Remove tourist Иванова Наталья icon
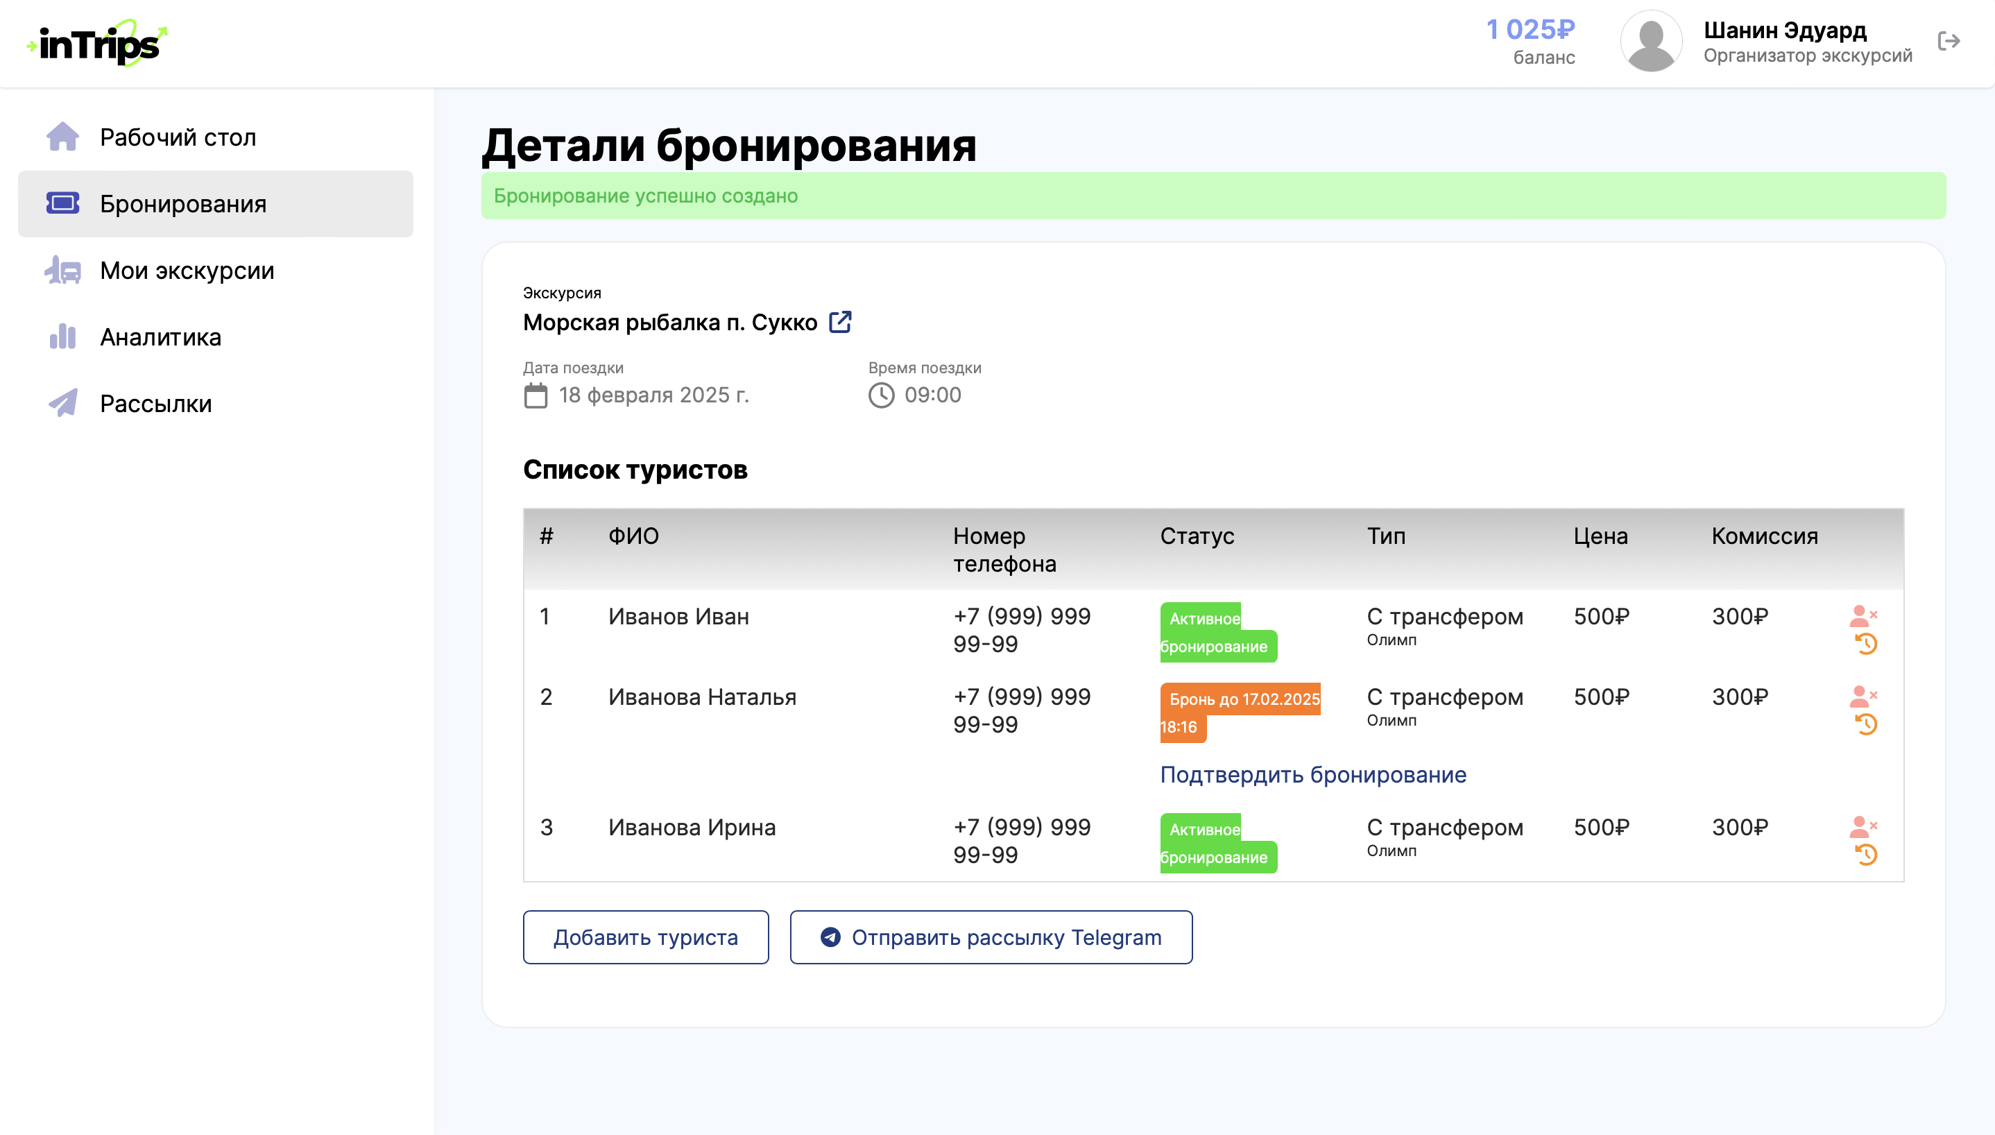The width and height of the screenshot is (1995, 1135). pos(1863,696)
